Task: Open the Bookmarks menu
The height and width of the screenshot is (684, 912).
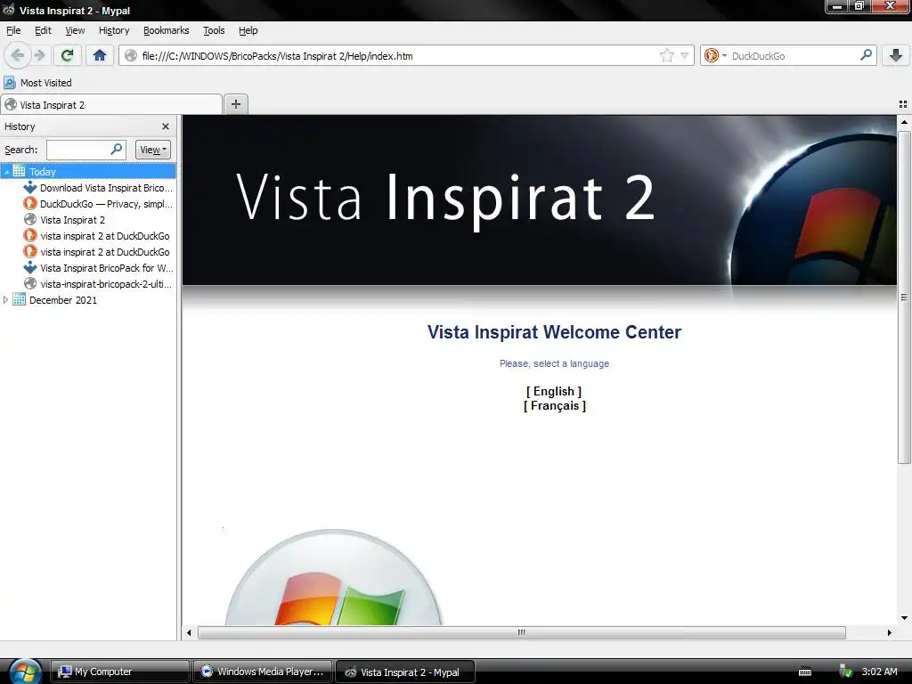Action: 166,30
